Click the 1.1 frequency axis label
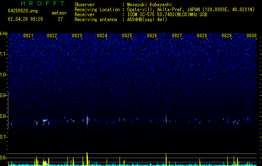The width and height of the screenshot is (262, 166). click(3, 54)
